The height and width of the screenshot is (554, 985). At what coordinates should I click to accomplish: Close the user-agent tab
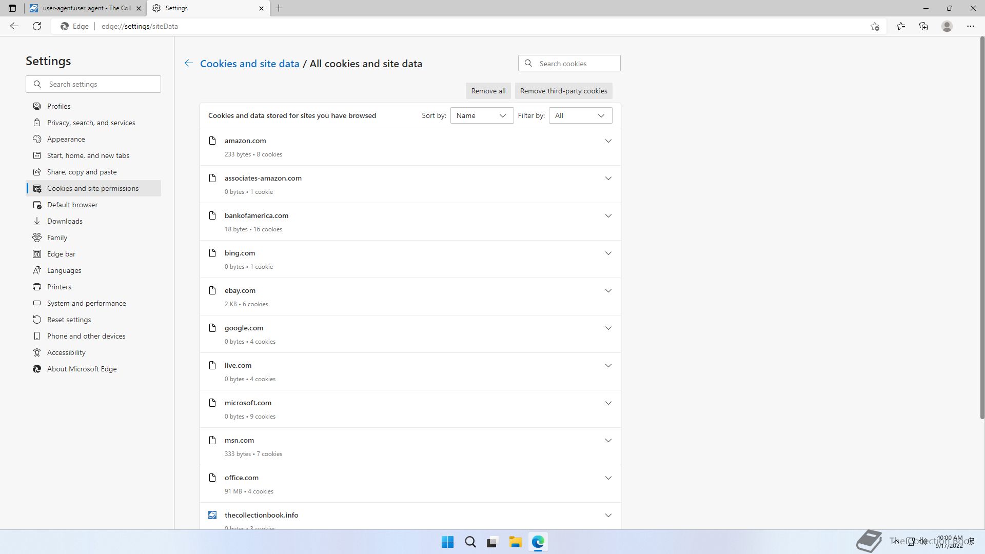[139, 8]
